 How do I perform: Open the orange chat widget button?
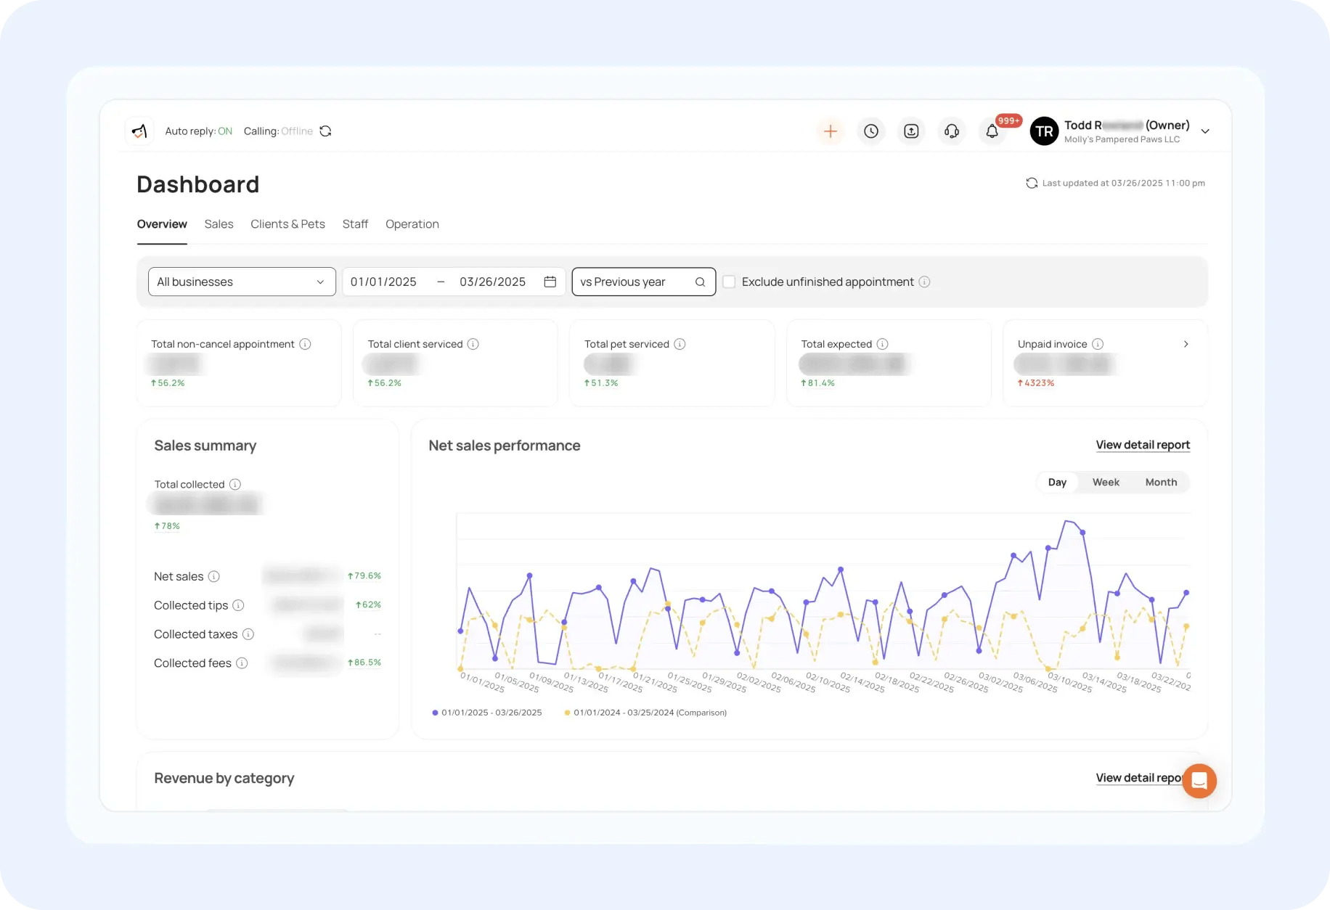[1199, 781]
